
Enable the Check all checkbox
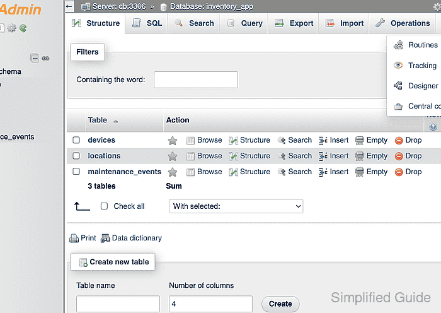104,206
